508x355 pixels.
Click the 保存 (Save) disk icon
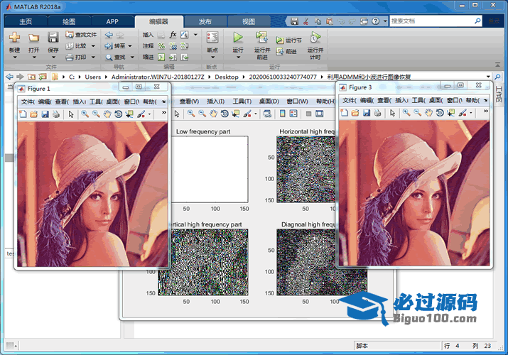pyautogui.click(x=53, y=38)
